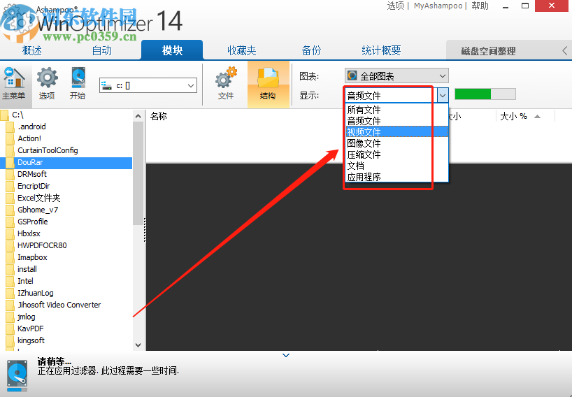Choose 音频文件 in filter list
572x397 pixels.
(x=397, y=121)
